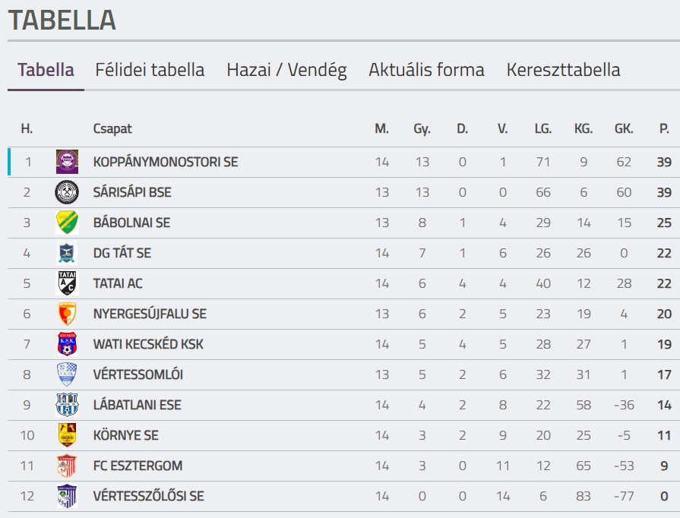This screenshot has width=680, height=518.
Task: Open the Hazai / Vendég tab
Action: coord(286,70)
